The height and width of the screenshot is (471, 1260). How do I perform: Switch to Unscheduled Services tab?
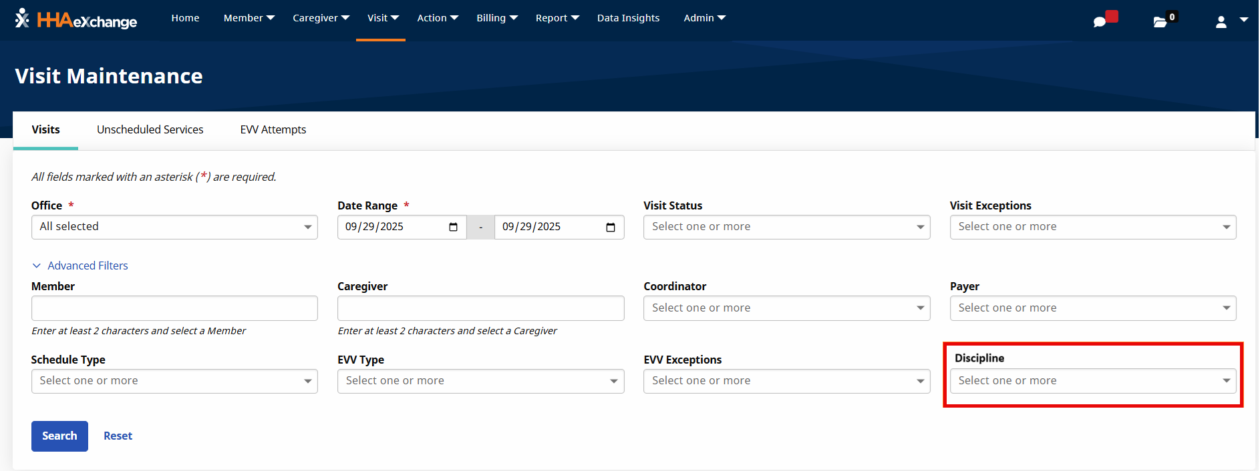pyautogui.click(x=150, y=130)
